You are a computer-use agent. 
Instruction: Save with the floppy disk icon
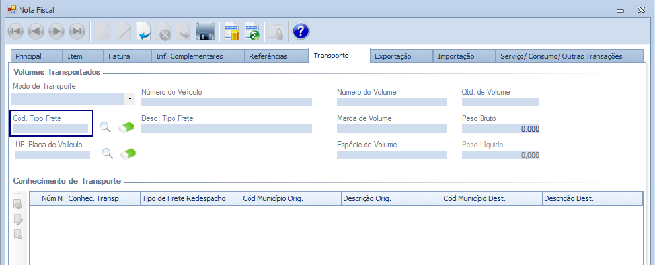pyautogui.click(x=205, y=31)
